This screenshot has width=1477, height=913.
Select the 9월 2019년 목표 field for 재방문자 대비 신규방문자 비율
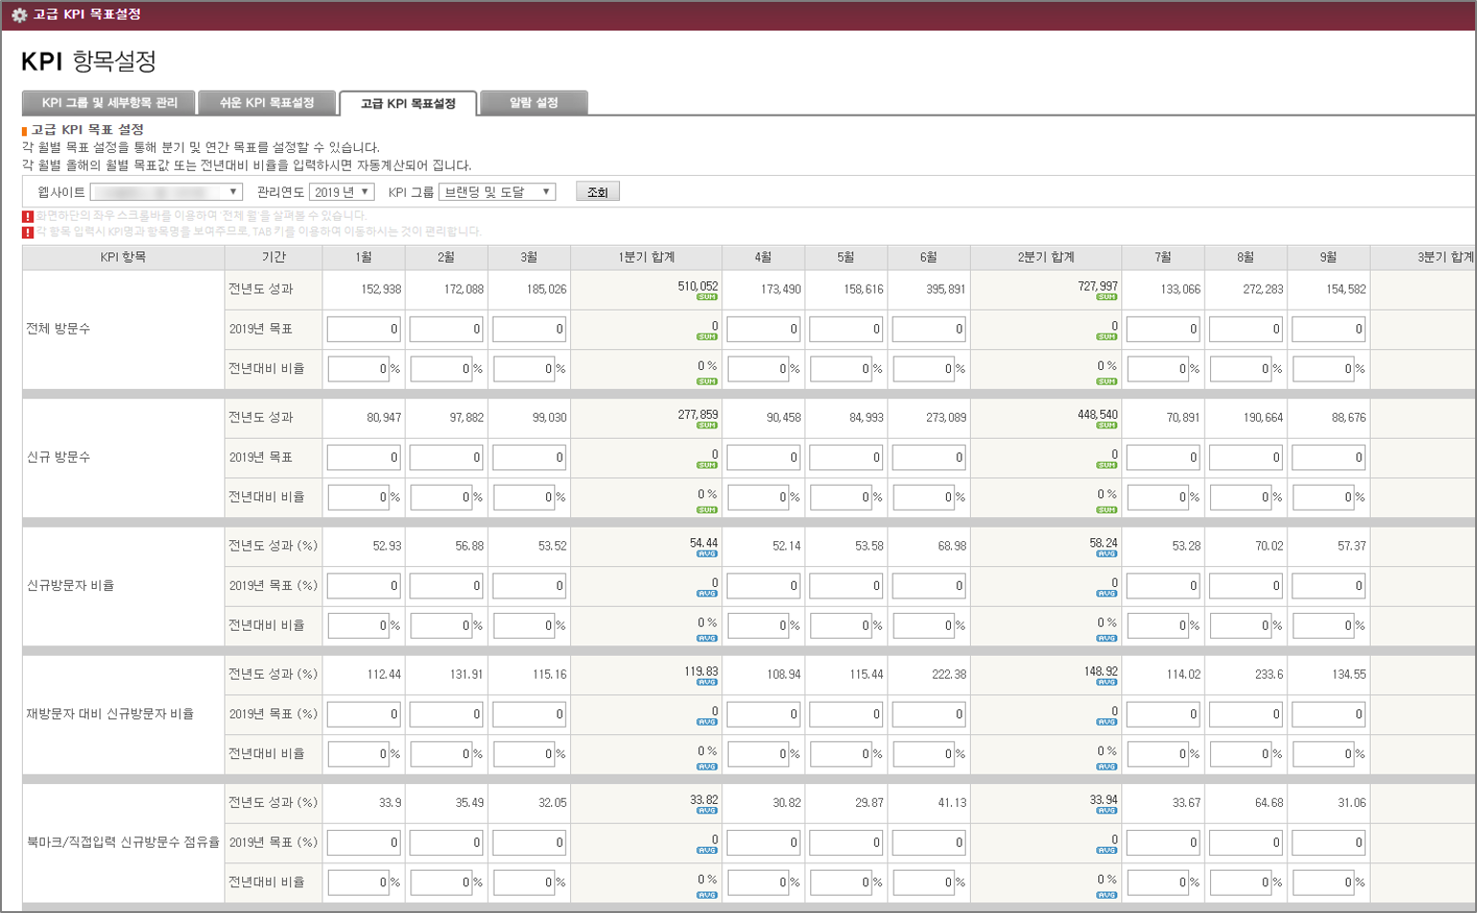tap(1328, 714)
